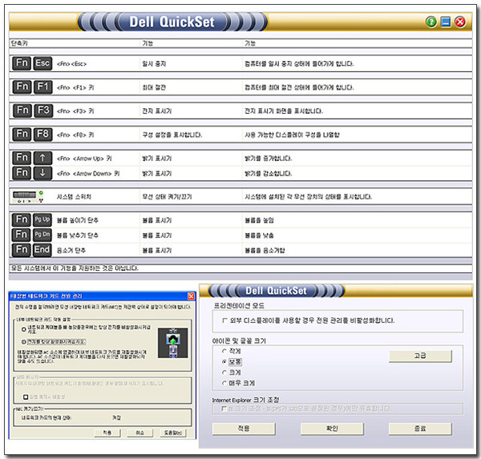This screenshot has width=481, height=459.
Task: Click the 종료 exit button
Action: pyautogui.click(x=420, y=429)
